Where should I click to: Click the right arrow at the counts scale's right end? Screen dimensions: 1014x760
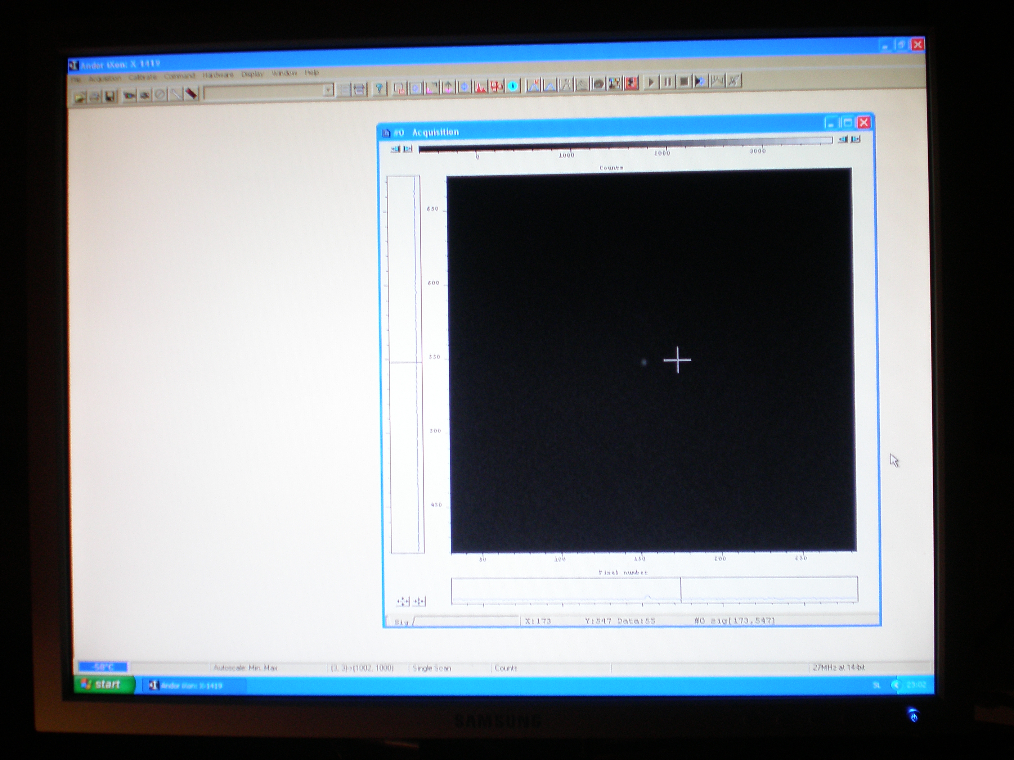tap(856, 139)
